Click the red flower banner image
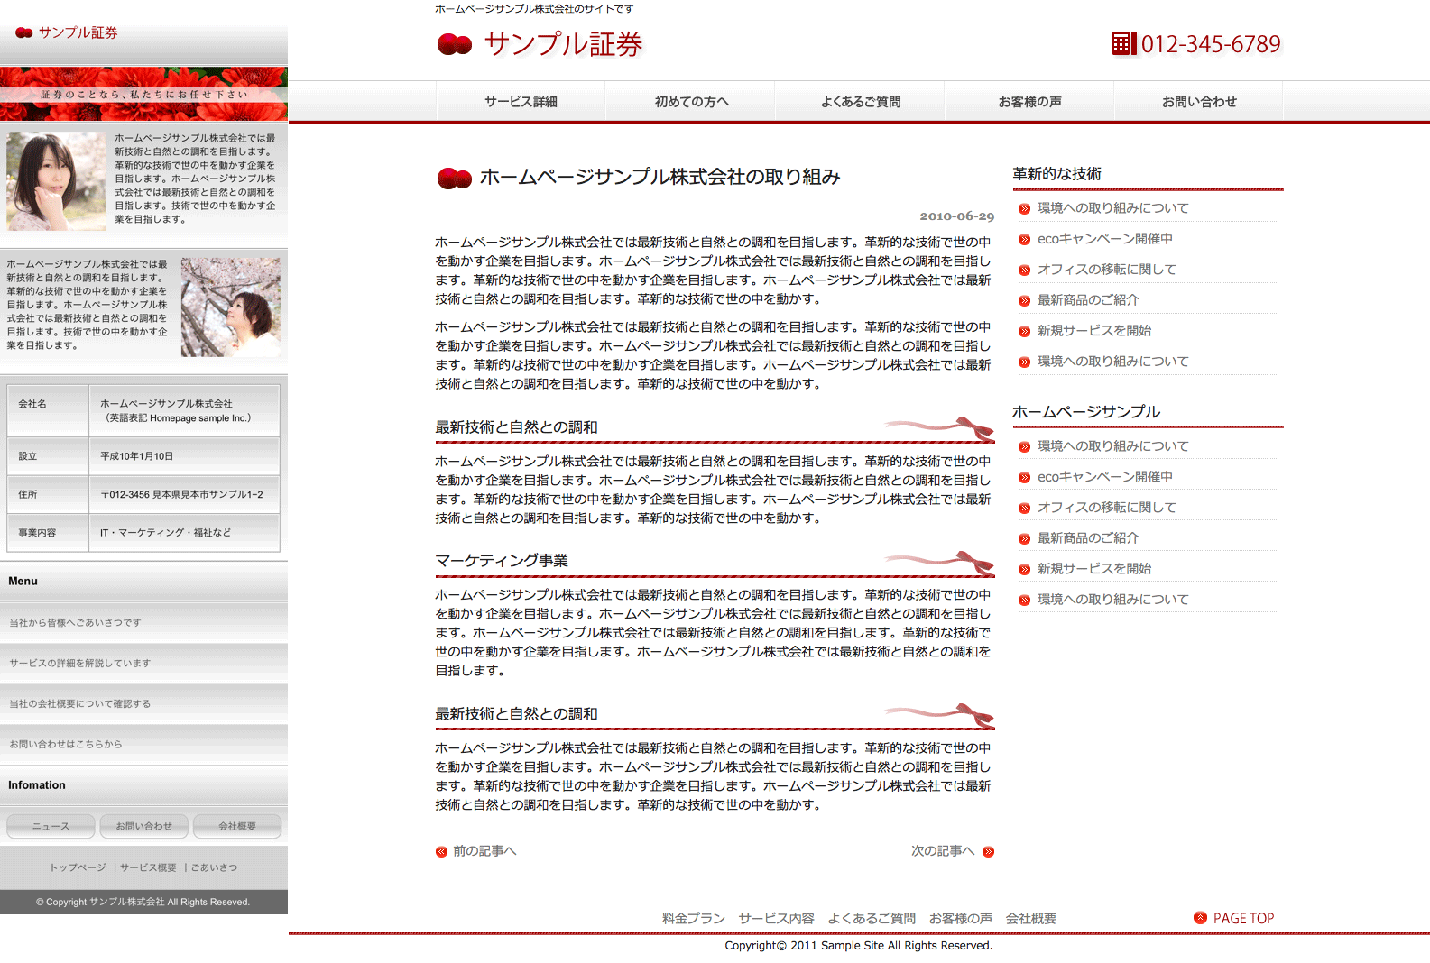 coord(143,94)
